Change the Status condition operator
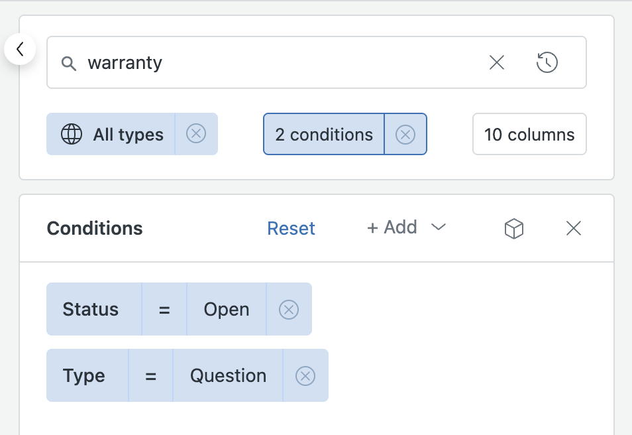 [164, 310]
